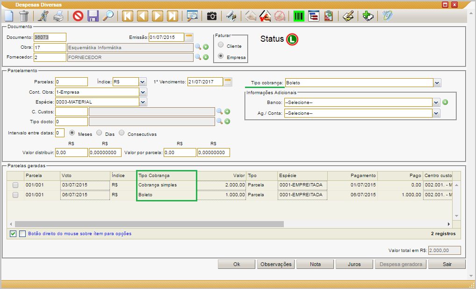
Task: Click the camera icon in the toolbar
Action: click(212, 16)
